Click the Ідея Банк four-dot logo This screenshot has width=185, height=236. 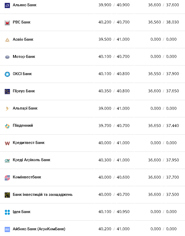tap(7, 212)
